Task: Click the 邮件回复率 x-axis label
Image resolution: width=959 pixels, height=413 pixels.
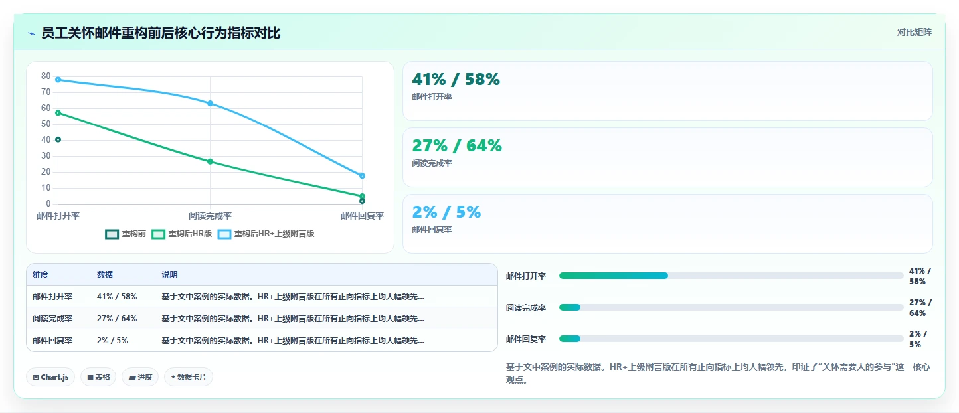Action: click(x=362, y=216)
